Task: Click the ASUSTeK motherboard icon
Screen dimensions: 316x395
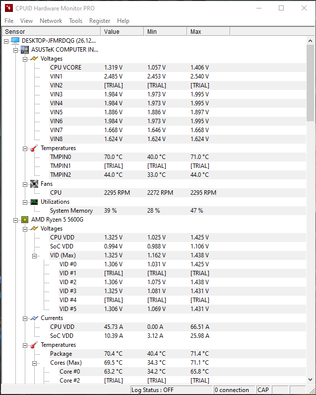Action: coord(25,50)
